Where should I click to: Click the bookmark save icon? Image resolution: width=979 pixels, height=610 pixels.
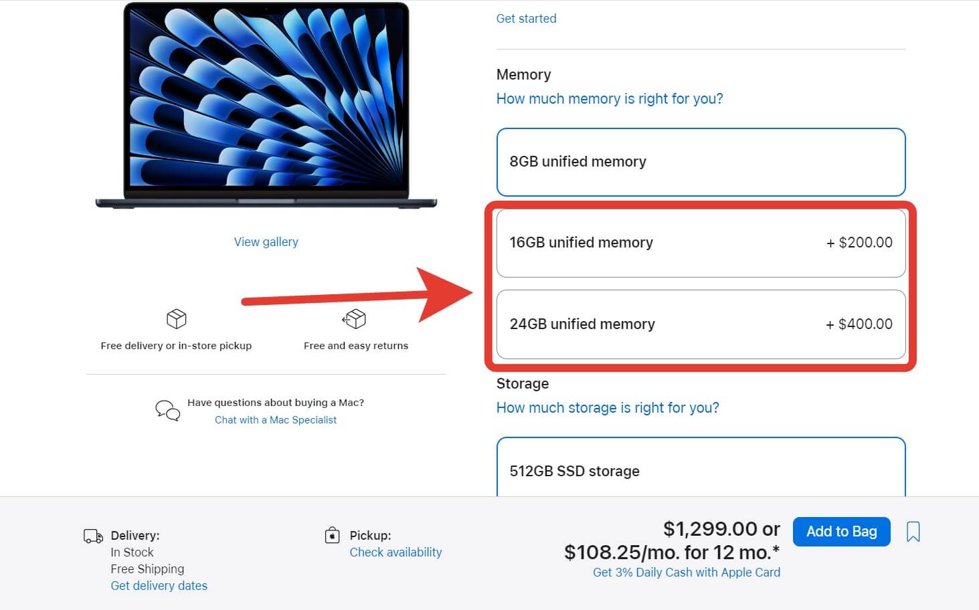pos(913,532)
